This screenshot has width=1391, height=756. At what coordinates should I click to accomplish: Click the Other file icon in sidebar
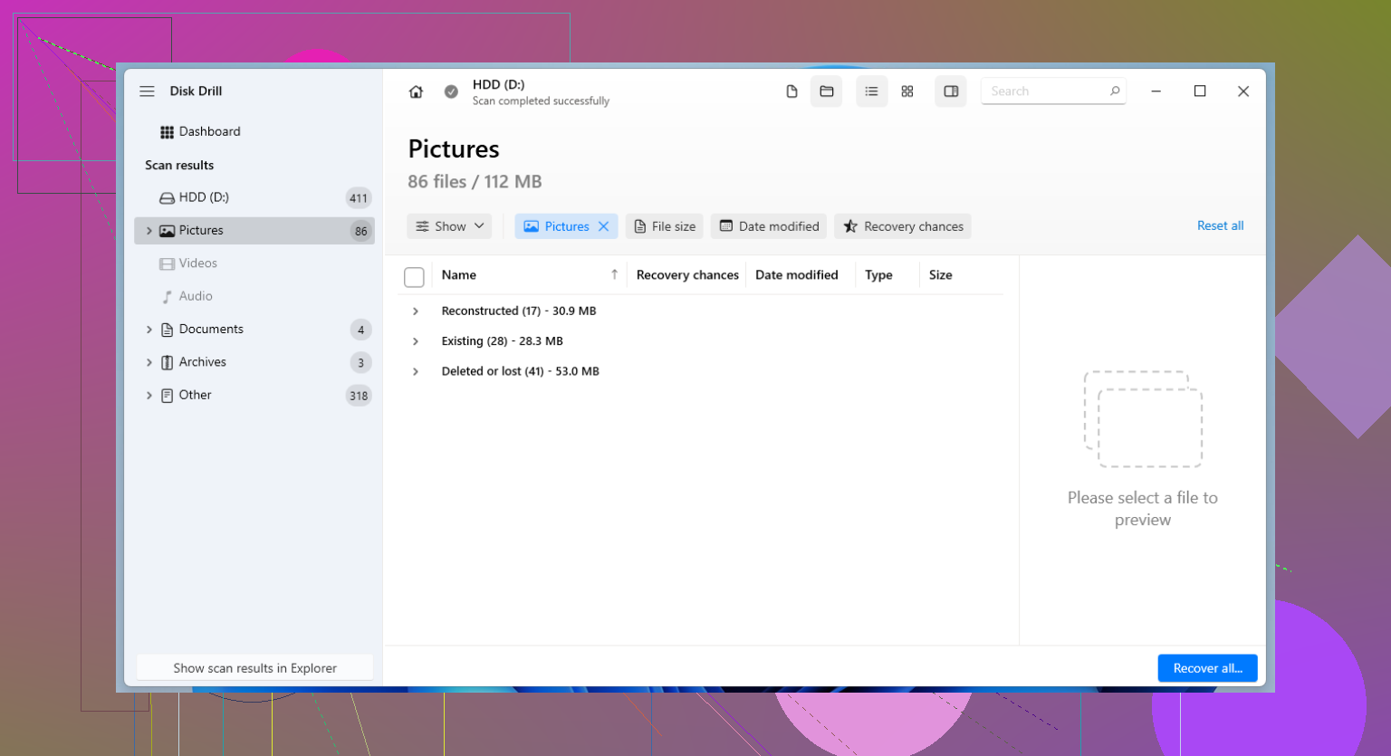coord(167,396)
